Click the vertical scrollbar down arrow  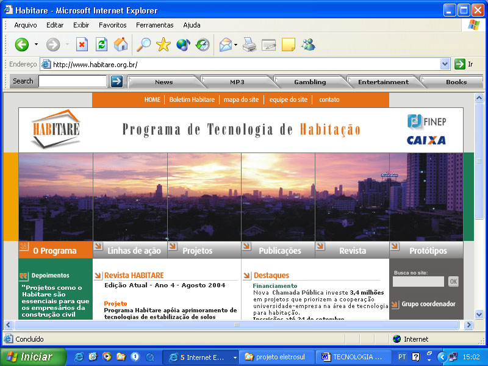pos(479,314)
